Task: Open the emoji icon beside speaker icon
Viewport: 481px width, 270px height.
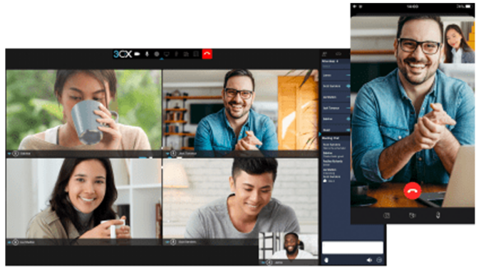Action: coord(379,260)
